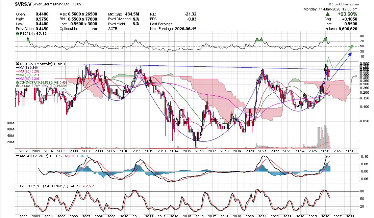Screen dimensions: 374x218
Task: Click the +23.60% percent change value
Action: click(x=347, y=14)
